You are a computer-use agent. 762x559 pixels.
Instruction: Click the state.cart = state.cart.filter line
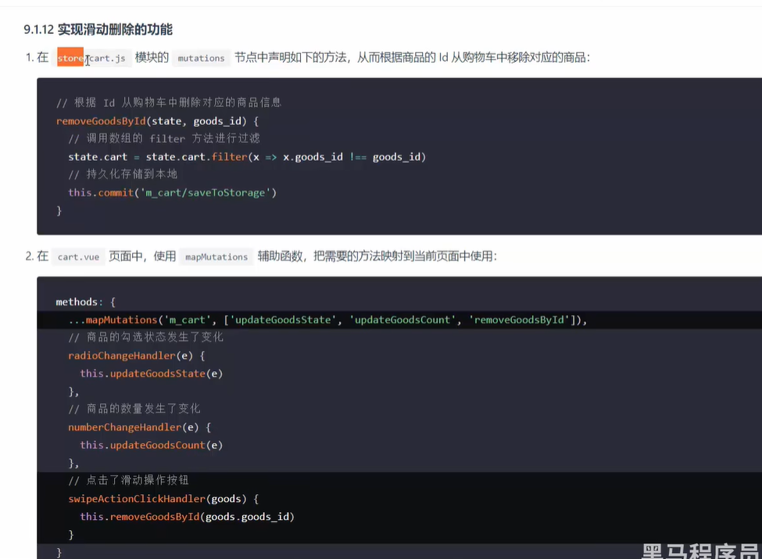click(247, 157)
